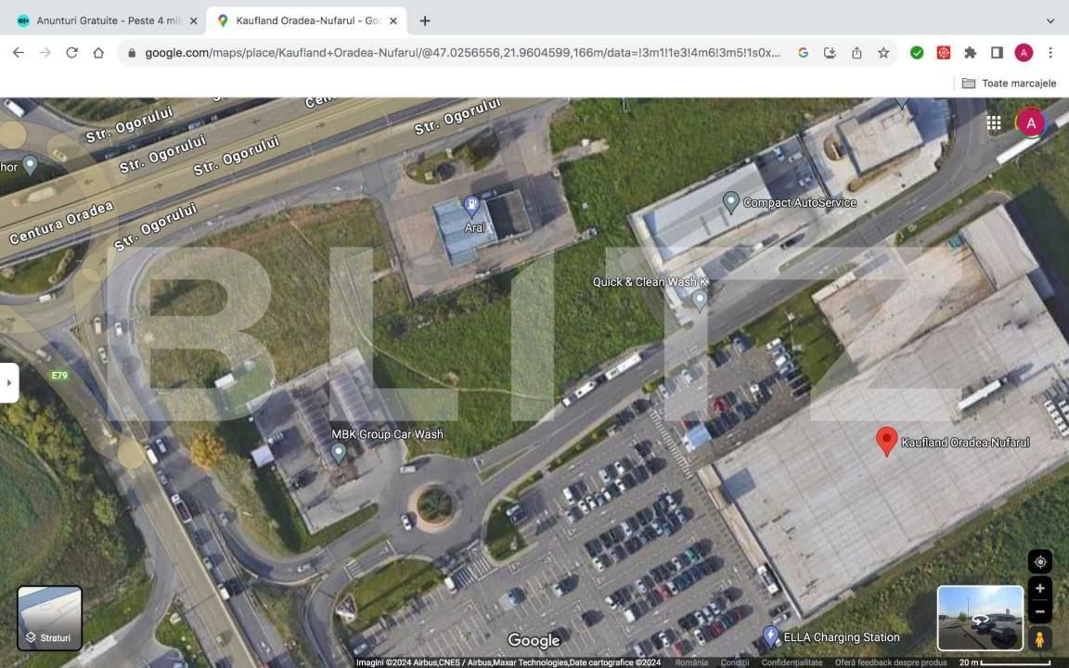Go forward to the next page
Image resolution: width=1069 pixels, height=668 pixels.
(45, 53)
